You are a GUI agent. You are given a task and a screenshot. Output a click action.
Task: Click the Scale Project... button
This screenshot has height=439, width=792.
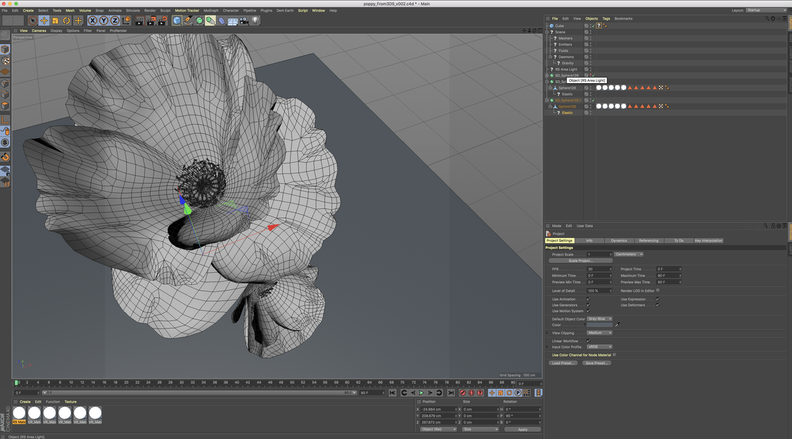[580, 261]
